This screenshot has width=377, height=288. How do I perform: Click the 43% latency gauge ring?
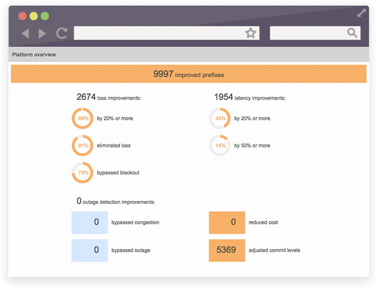(x=219, y=118)
